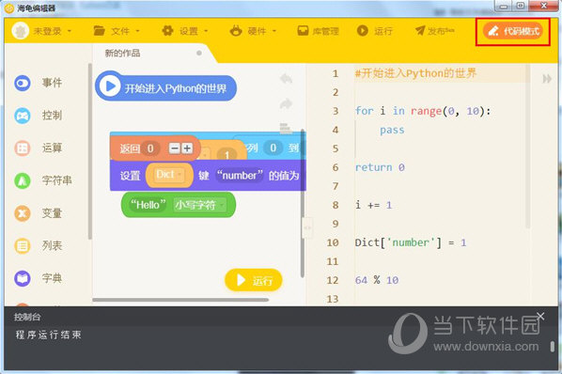The width and height of the screenshot is (562, 374).
Task: Click the 库管理 box icon
Action: click(303, 31)
